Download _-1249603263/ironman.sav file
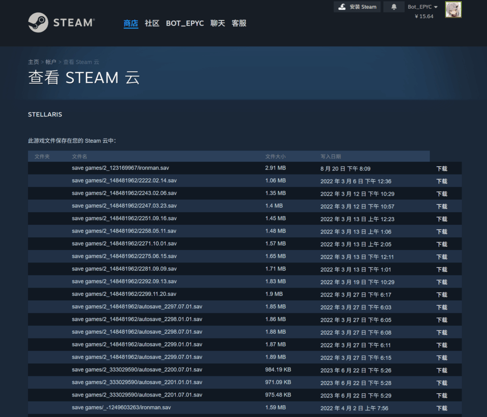 pos(442,408)
